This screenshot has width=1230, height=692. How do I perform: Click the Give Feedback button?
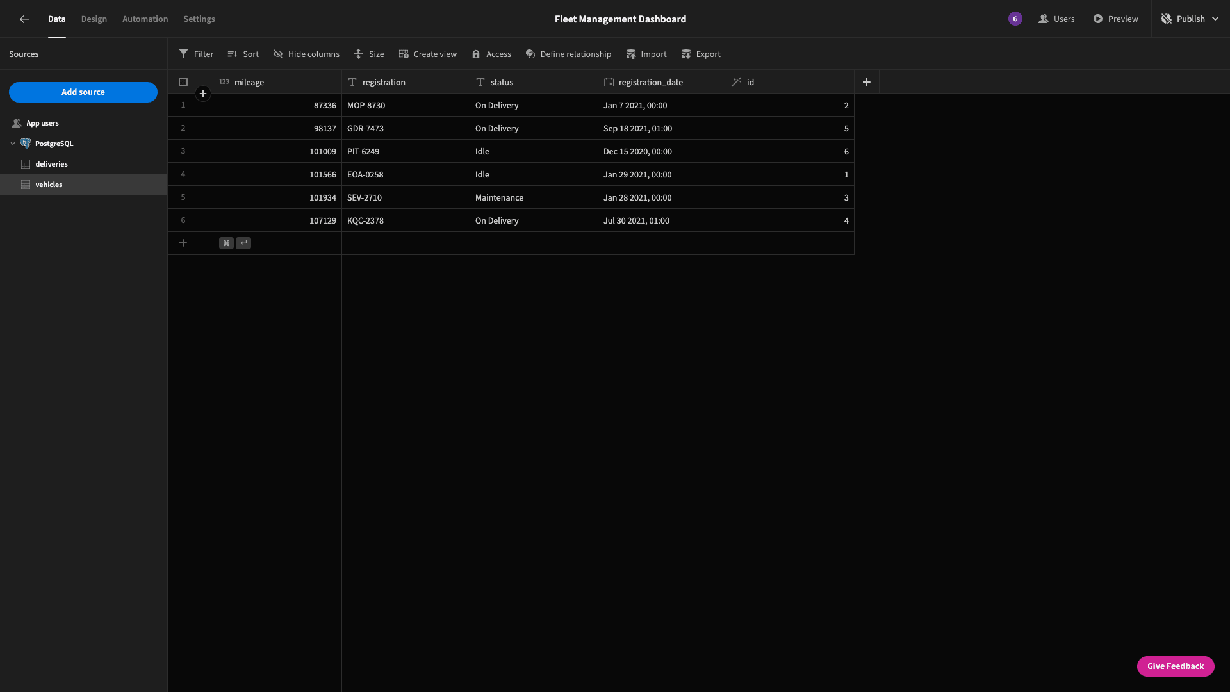[1176, 666]
